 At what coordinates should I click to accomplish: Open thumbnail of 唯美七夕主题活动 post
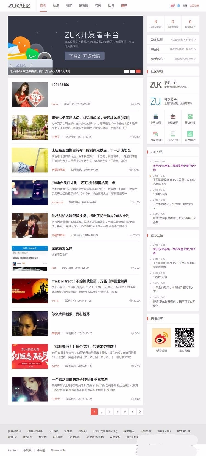coord(30,127)
